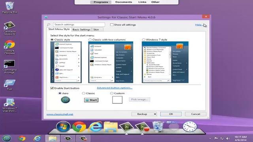Open the Help link
The width and height of the screenshot is (253, 142).
[199, 25]
